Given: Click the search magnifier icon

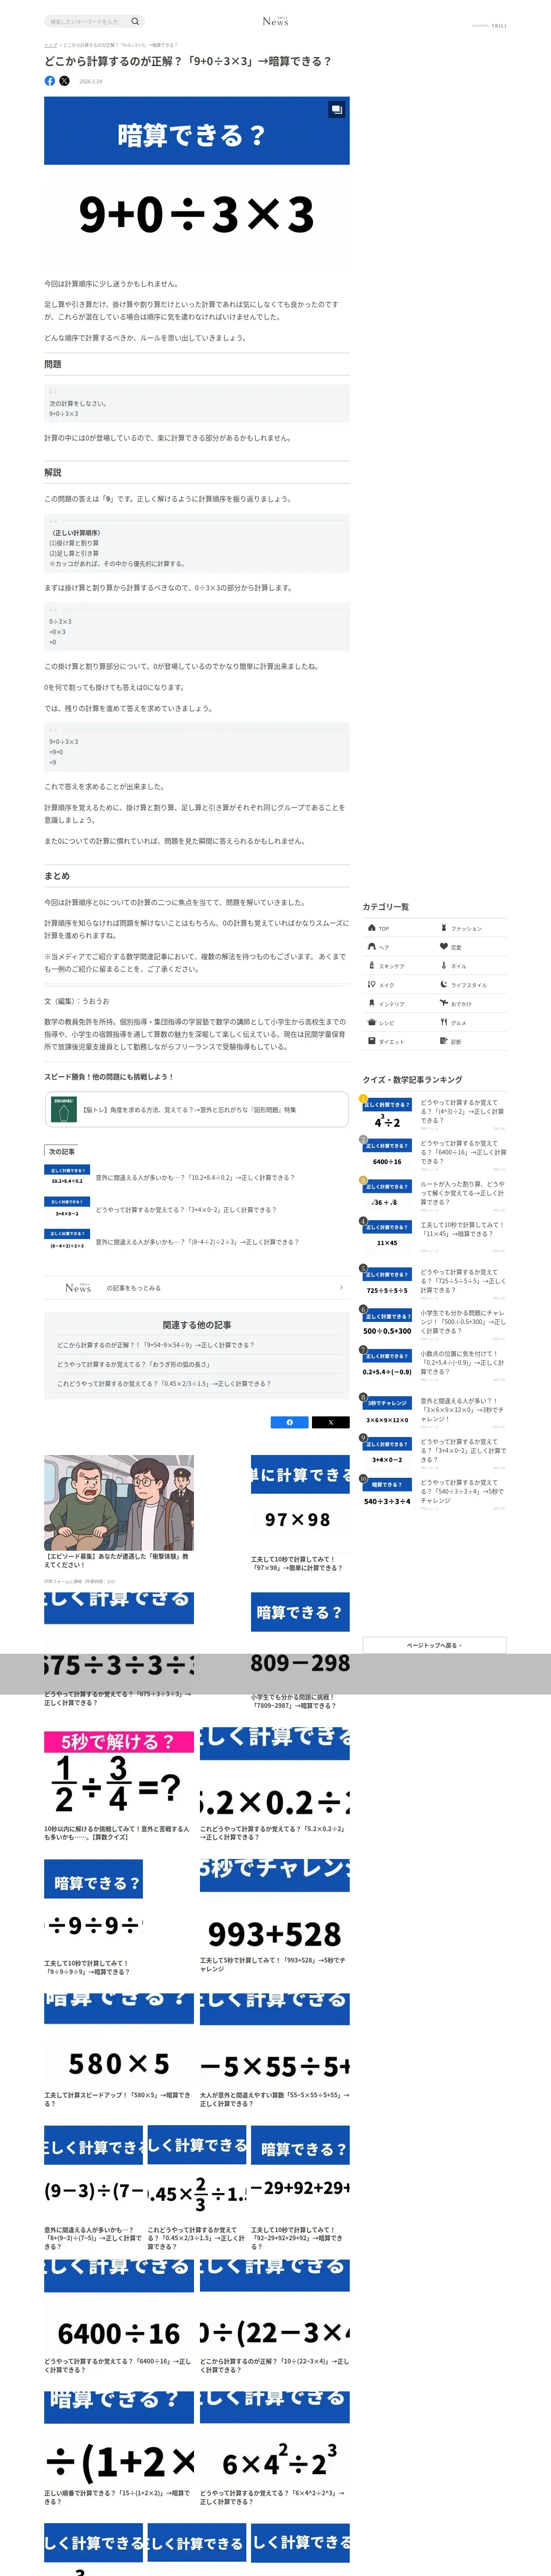Looking at the screenshot, I should click(x=135, y=21).
